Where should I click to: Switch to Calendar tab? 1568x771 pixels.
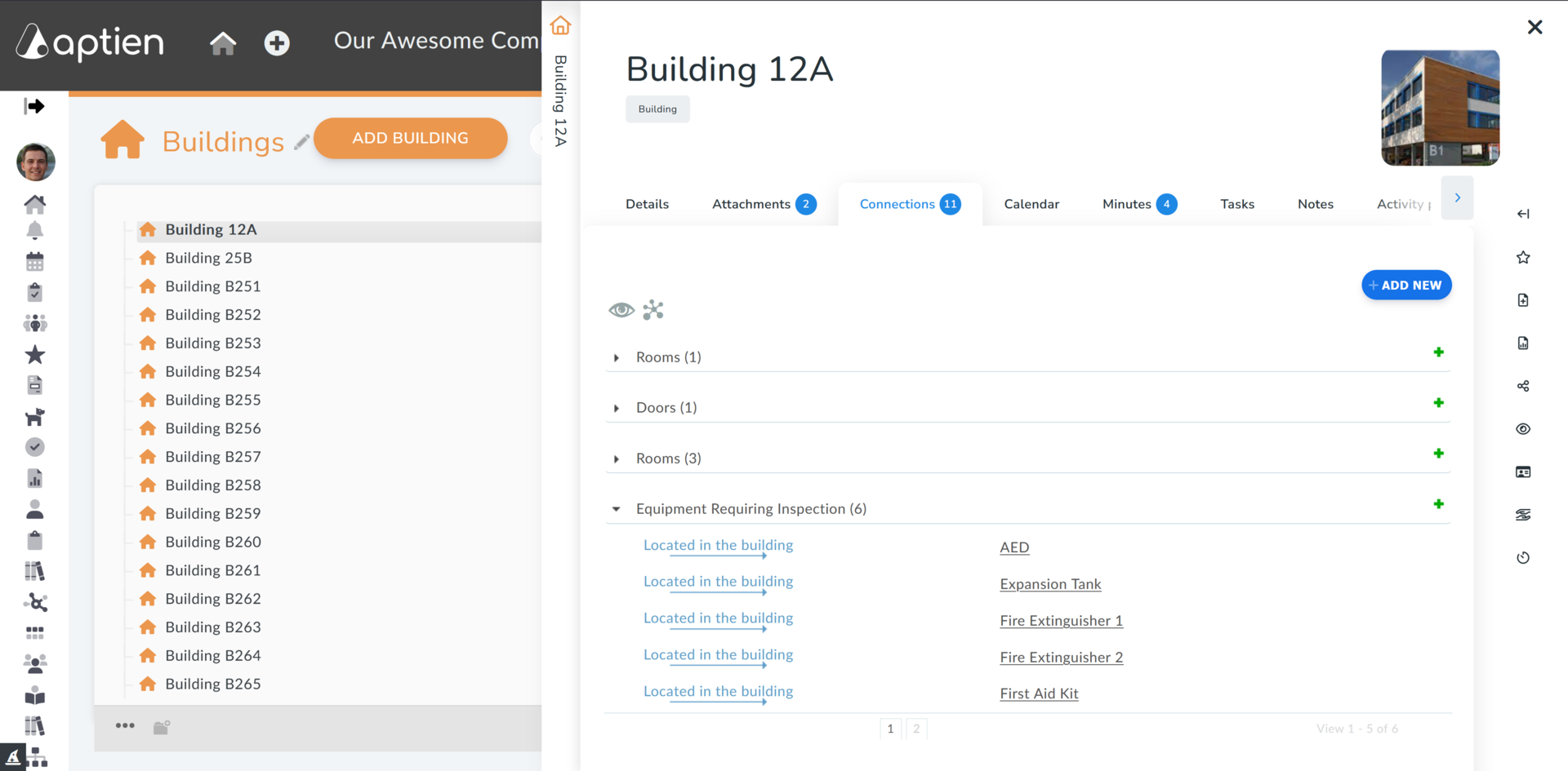click(x=1031, y=204)
